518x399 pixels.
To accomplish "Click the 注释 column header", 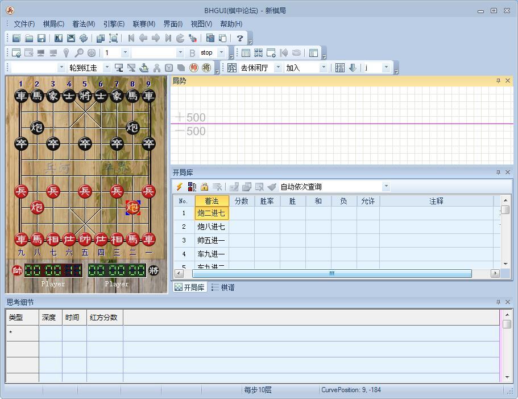I will (436, 201).
